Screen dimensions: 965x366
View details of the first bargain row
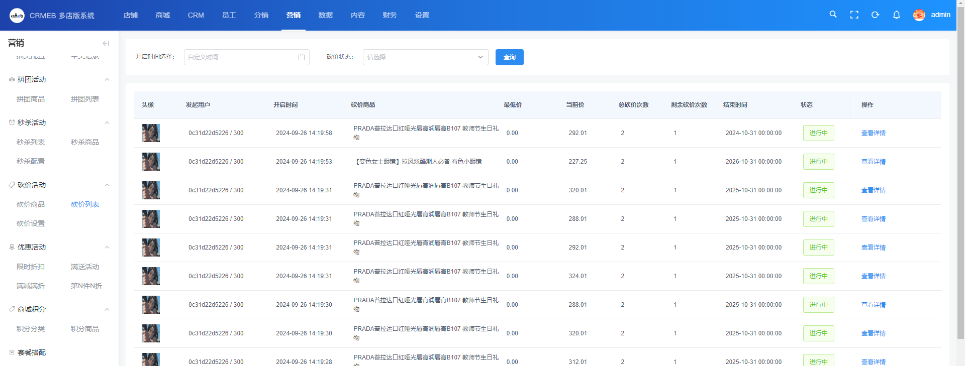873,133
